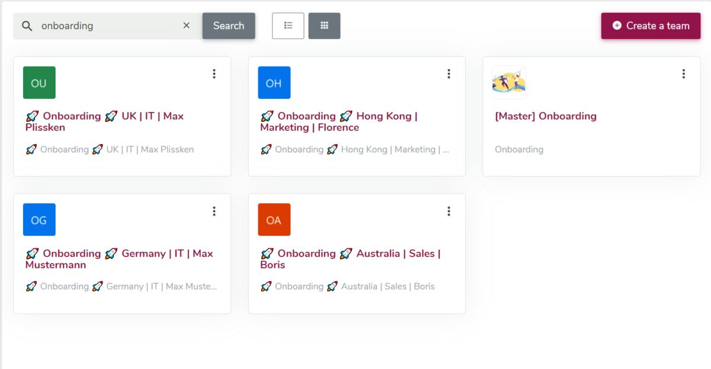Viewport: 711px width, 369px height.
Task: Open kebab menu on Australia Sales card
Action: click(x=449, y=211)
